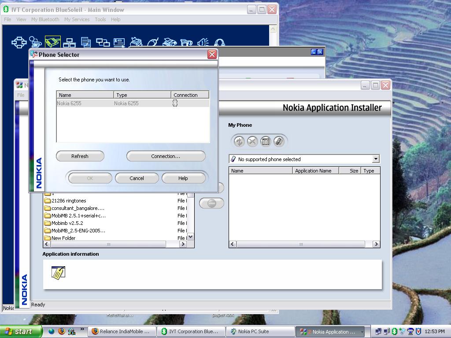Expand the Quick Launch overflow chevron

coord(82,329)
